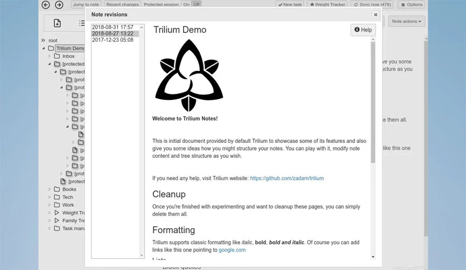The width and height of the screenshot is (466, 270).
Task: Click the Work folder icon
Action: 57,205
